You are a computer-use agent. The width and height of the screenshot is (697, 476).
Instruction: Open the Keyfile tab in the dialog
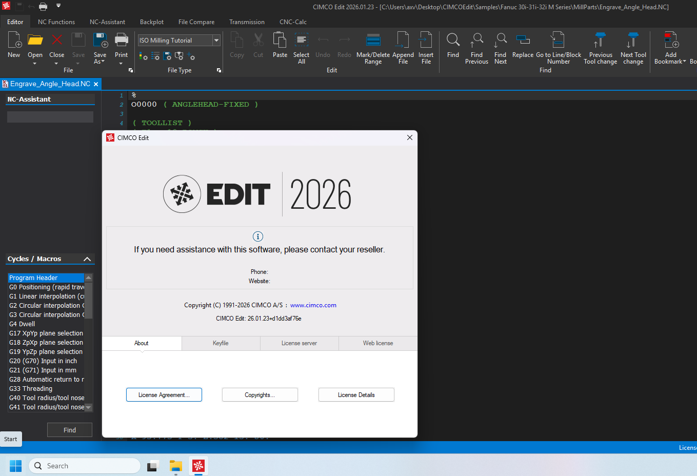coord(221,343)
